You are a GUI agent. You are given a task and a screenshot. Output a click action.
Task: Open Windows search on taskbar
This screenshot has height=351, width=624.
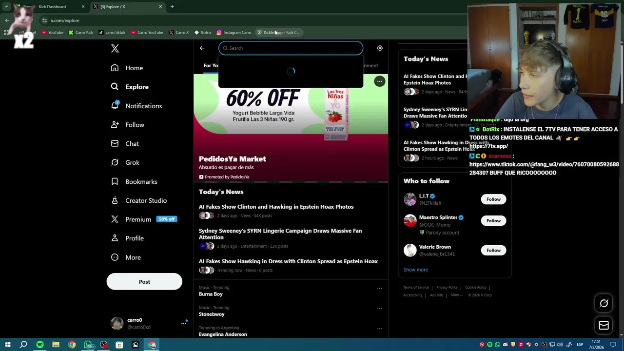point(23,345)
